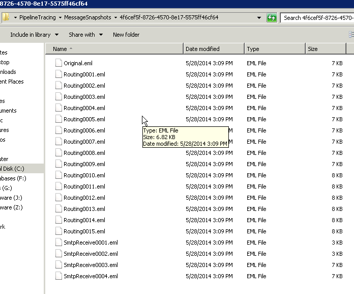Click the Routing0006.eml file icon
Image resolution: width=354 pixels, height=294 pixels.
point(58,130)
